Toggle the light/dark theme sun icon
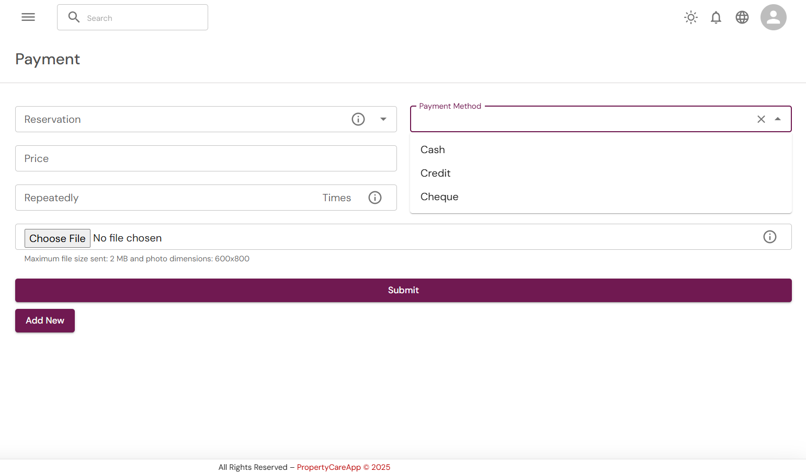Image resolution: width=806 pixels, height=473 pixels. (x=691, y=17)
